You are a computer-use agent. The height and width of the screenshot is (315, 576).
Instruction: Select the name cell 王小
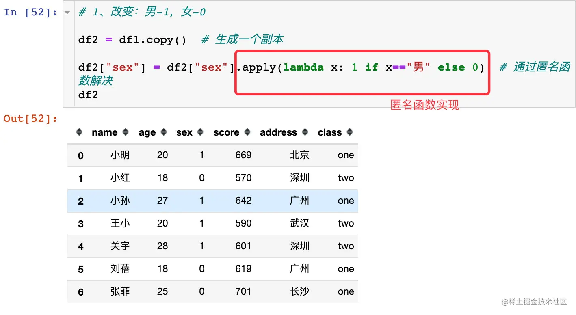120,223
